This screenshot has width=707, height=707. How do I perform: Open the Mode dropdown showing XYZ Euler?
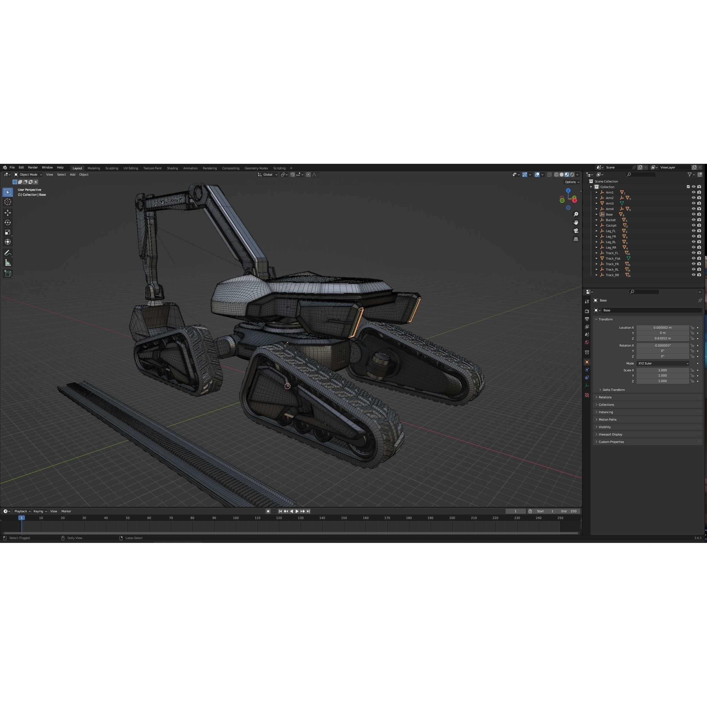(x=663, y=363)
